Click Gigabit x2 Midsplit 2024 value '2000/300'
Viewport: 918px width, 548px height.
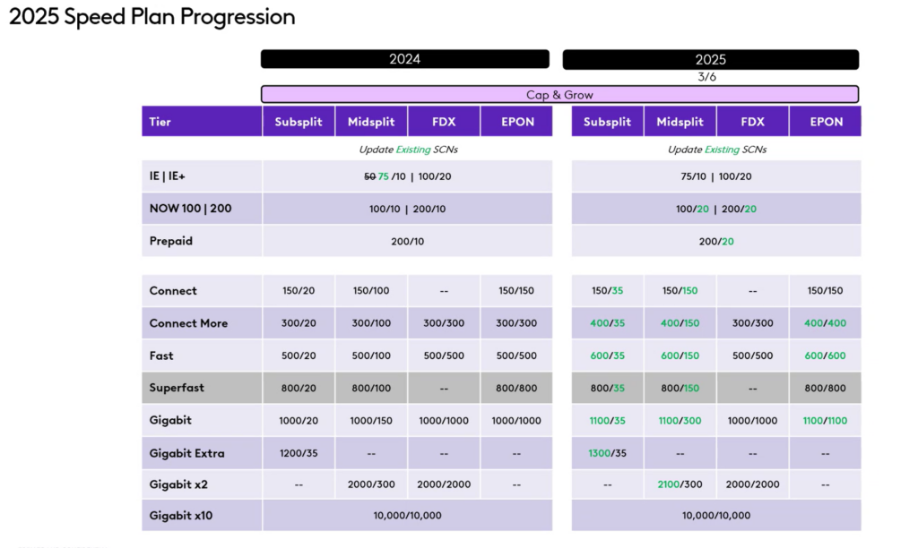[371, 484]
